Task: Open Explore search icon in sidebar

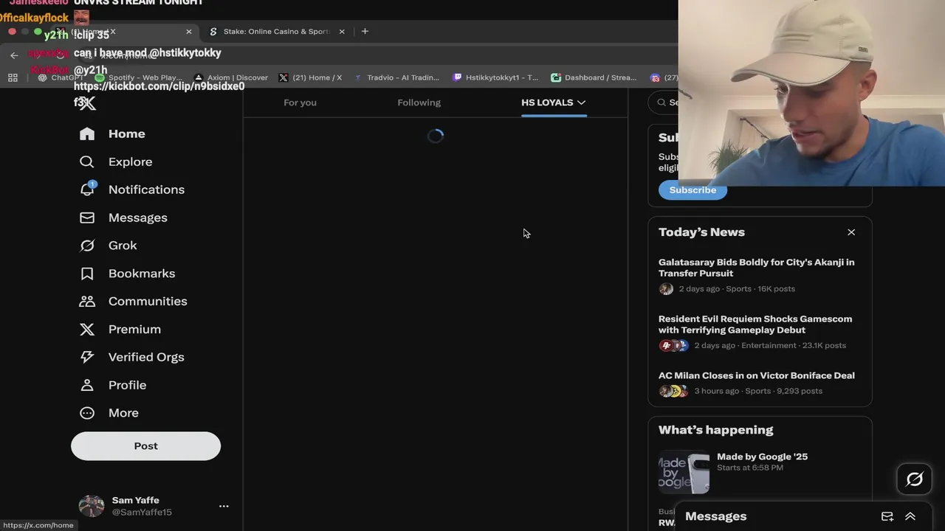Action: coord(87,162)
